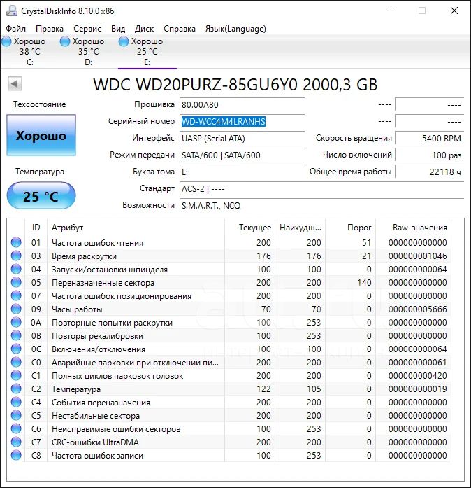
Task: Click the Raw-значения column header
Action: click(x=413, y=228)
